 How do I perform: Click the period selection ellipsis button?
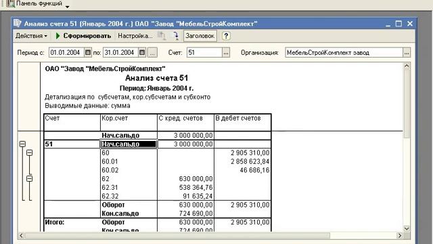click(x=152, y=52)
